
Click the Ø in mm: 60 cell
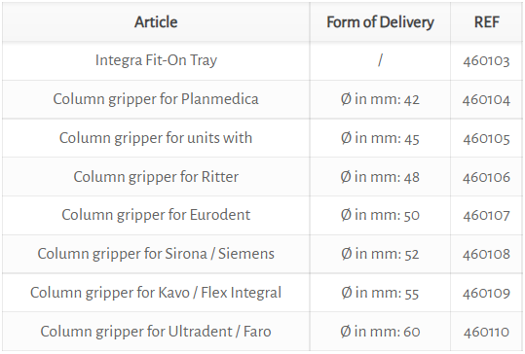(380, 332)
